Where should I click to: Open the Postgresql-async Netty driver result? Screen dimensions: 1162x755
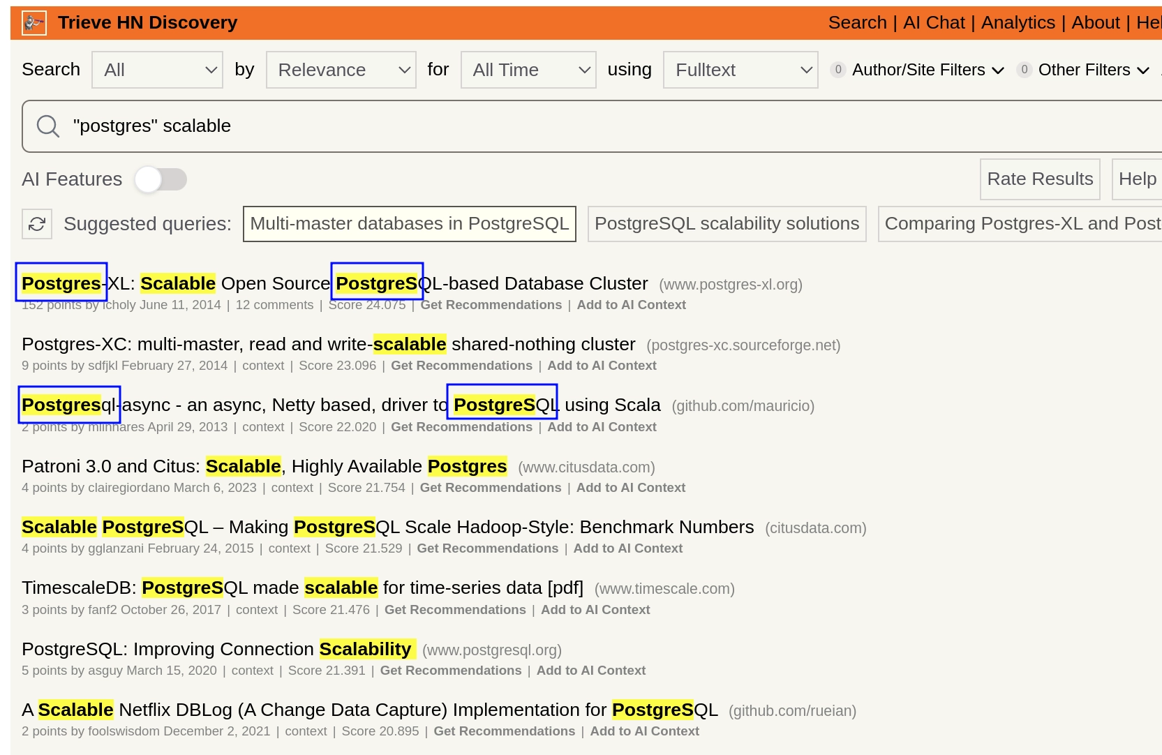(x=341, y=405)
